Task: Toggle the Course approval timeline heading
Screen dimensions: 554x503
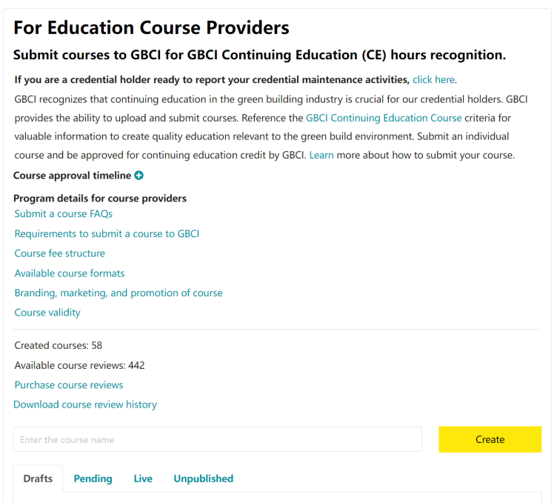Action: coord(72,176)
